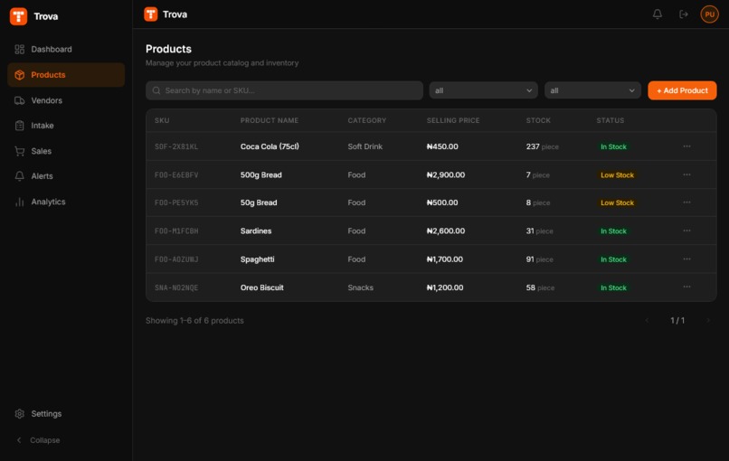Click the Stock column header
729x461 pixels.
(538, 120)
